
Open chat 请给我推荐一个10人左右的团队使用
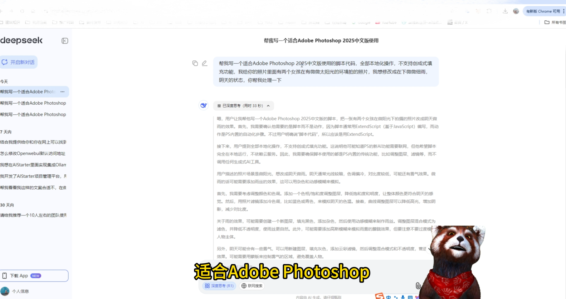pyautogui.click(x=33, y=215)
